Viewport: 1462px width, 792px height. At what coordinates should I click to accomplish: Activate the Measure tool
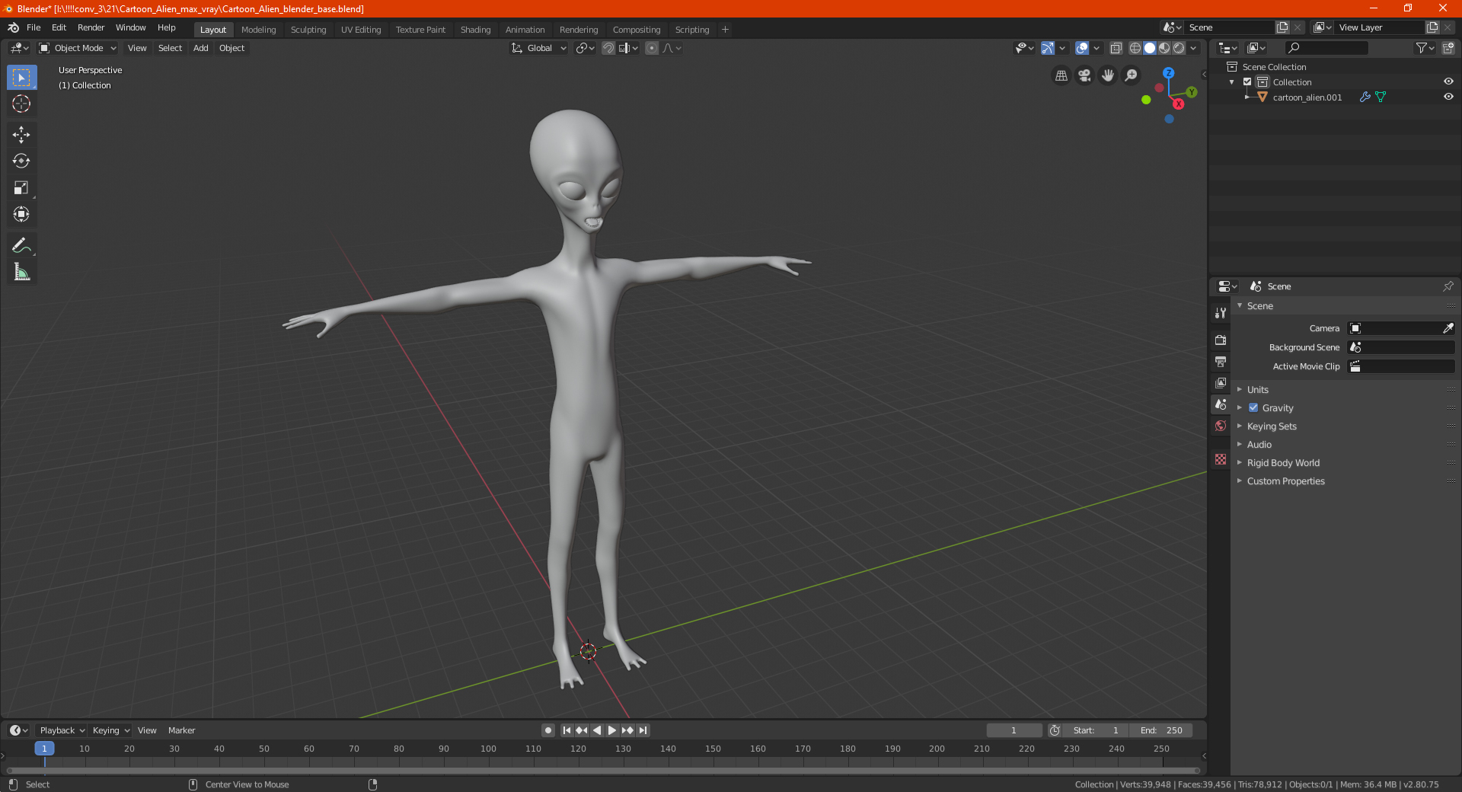pos(21,272)
